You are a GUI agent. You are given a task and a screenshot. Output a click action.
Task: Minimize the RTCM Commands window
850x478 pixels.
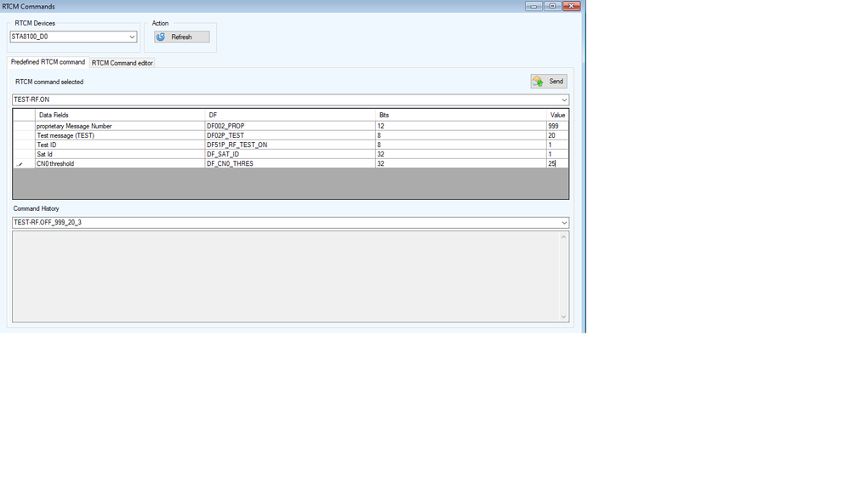coord(533,6)
